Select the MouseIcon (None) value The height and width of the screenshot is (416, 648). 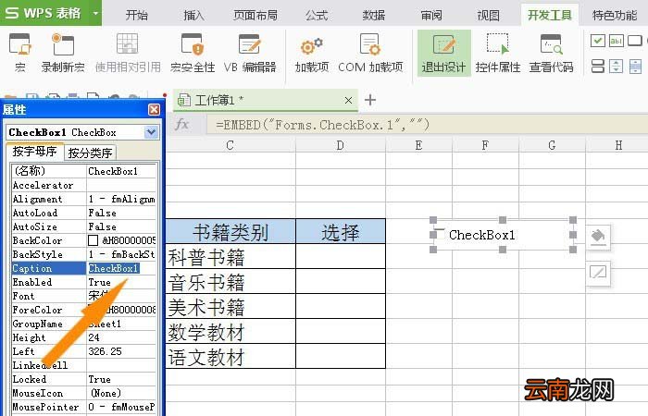click(121, 393)
